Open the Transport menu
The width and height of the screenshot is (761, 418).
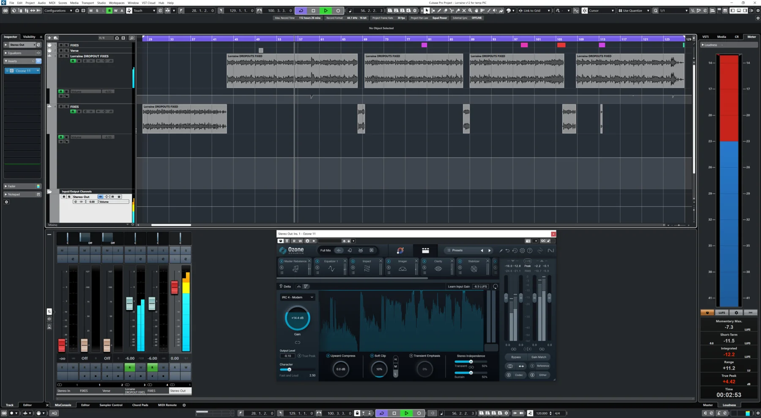(88, 3)
